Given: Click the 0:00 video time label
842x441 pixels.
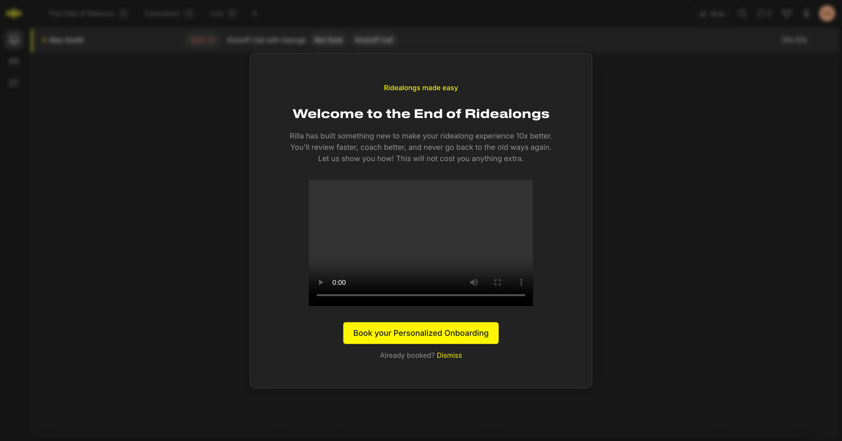Looking at the screenshot, I should 339,282.
